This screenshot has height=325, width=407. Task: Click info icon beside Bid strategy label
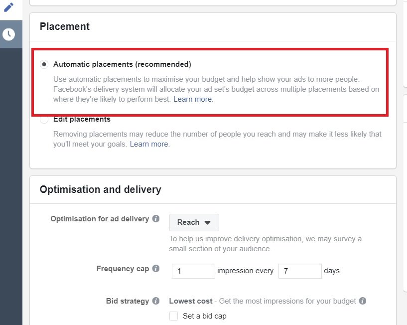[156, 301]
